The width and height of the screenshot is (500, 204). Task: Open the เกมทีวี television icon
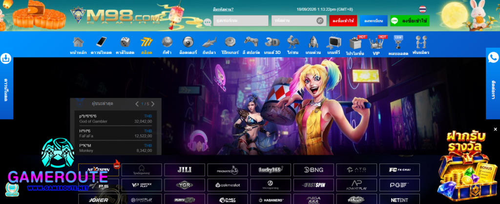tap(334, 42)
